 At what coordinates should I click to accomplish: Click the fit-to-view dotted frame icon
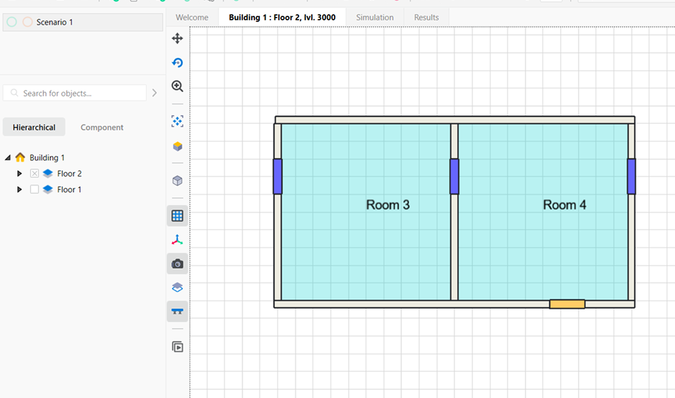point(177,122)
